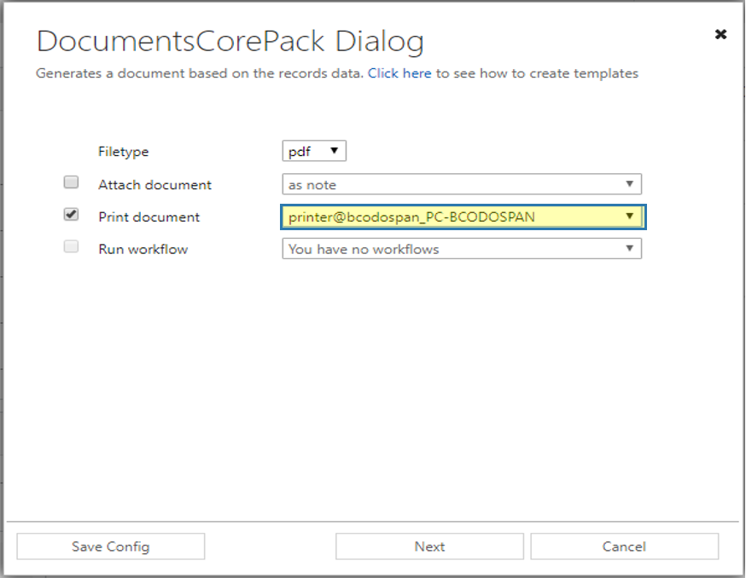The width and height of the screenshot is (746, 578).
Task: Click the "Run workflow" label text
Action: [143, 249]
